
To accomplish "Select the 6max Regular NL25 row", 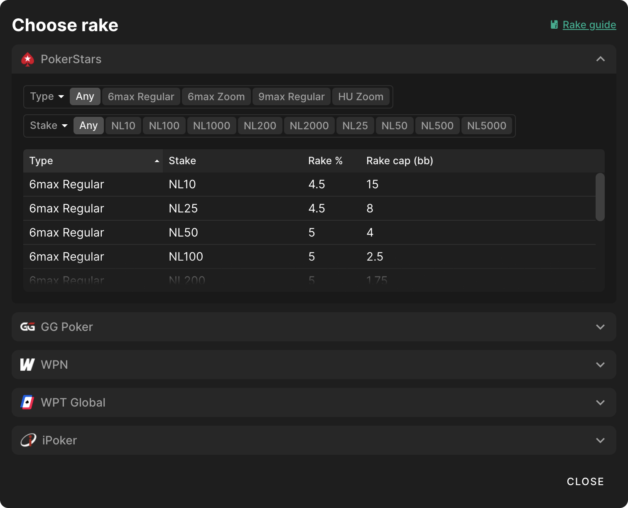I will click(x=309, y=208).
